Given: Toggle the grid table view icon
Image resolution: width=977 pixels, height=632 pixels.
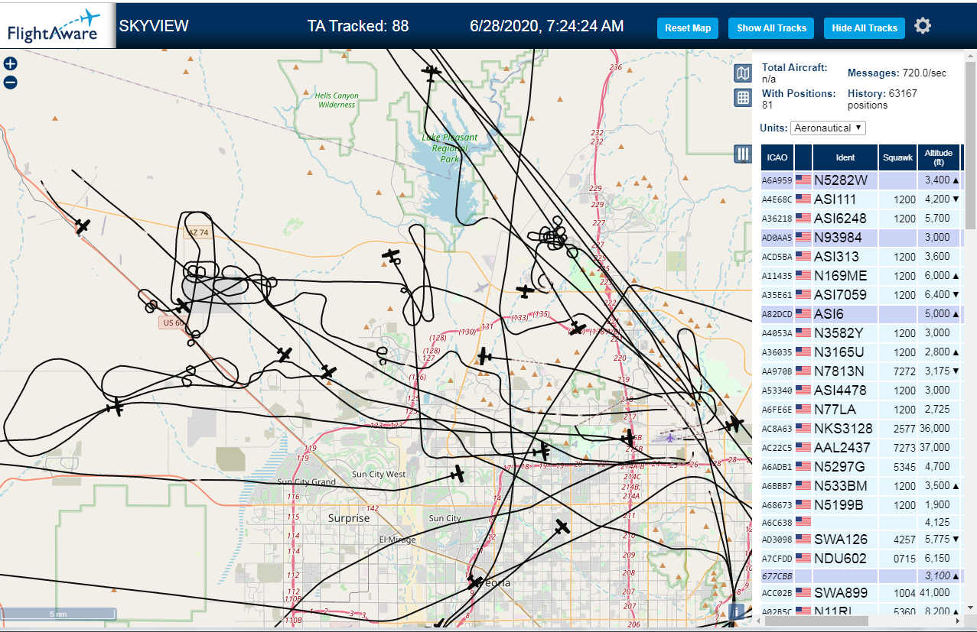Looking at the screenshot, I should pyautogui.click(x=743, y=98).
